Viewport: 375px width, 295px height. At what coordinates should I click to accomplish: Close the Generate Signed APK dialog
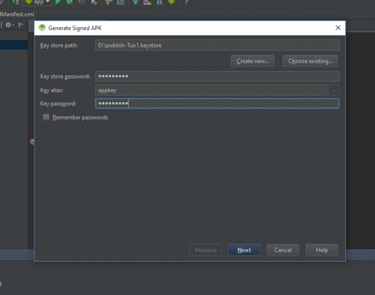click(x=337, y=28)
